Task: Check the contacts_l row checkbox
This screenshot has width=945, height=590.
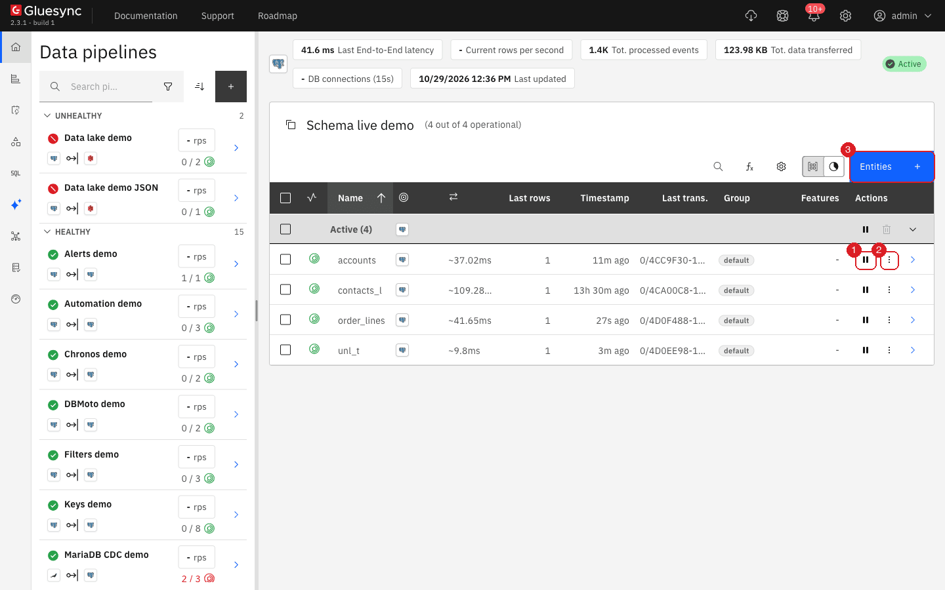Action: (285, 290)
